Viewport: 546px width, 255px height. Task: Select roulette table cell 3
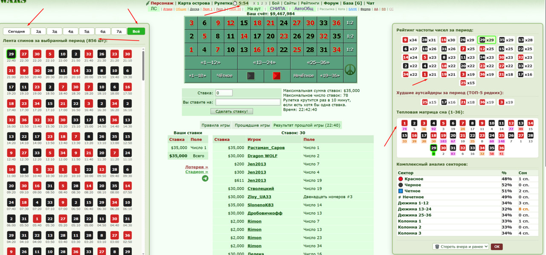[x=192, y=23]
